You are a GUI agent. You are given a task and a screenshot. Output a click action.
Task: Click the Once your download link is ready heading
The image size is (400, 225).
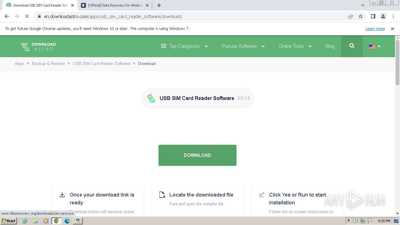pos(102,198)
